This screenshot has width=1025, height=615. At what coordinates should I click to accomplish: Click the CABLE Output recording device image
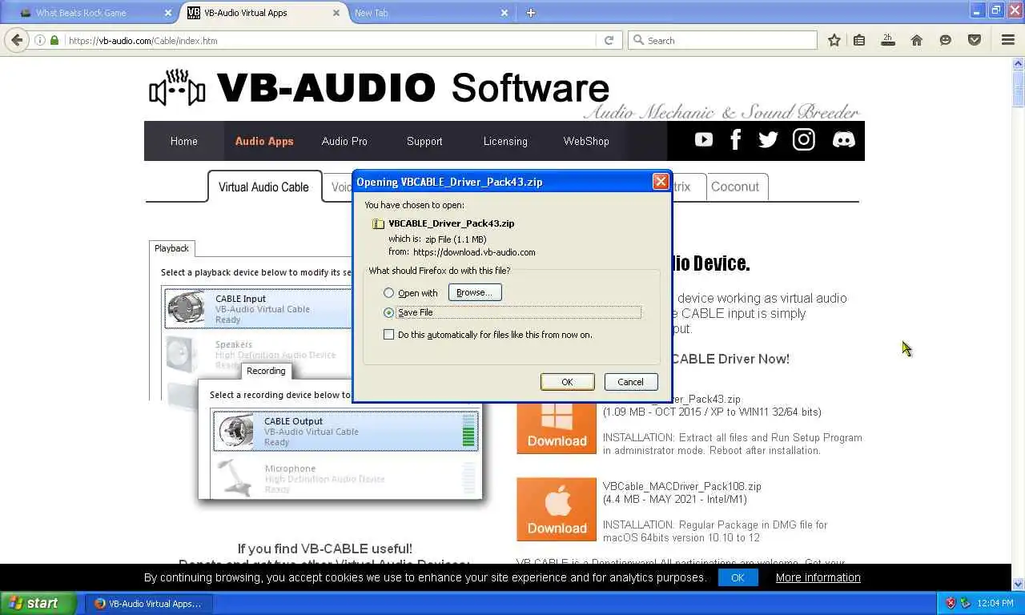click(x=236, y=431)
